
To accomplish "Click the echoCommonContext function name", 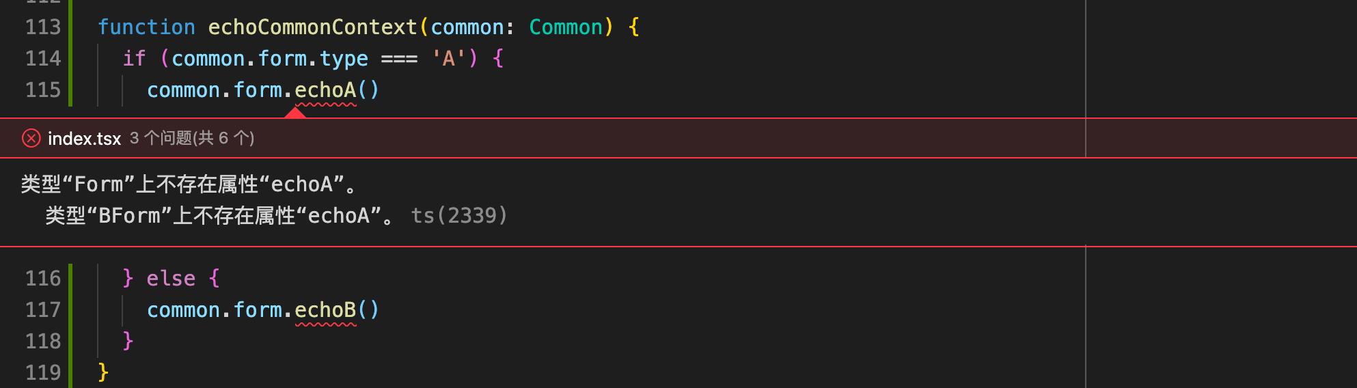I will [312, 27].
